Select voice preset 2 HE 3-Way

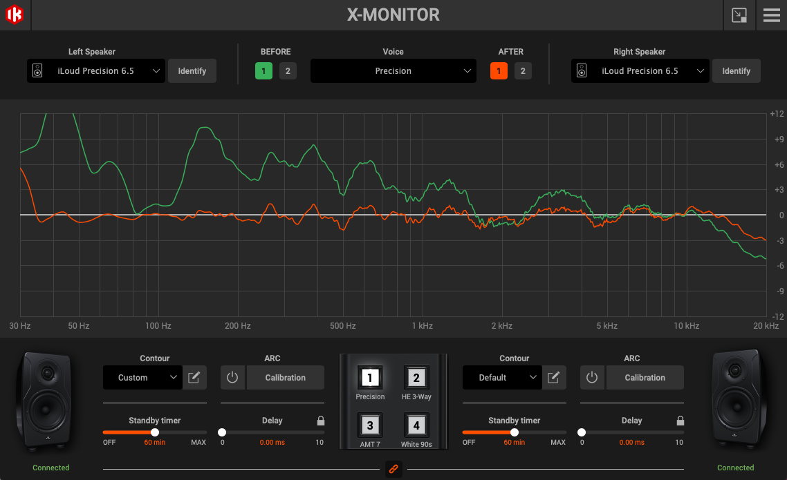tap(416, 377)
